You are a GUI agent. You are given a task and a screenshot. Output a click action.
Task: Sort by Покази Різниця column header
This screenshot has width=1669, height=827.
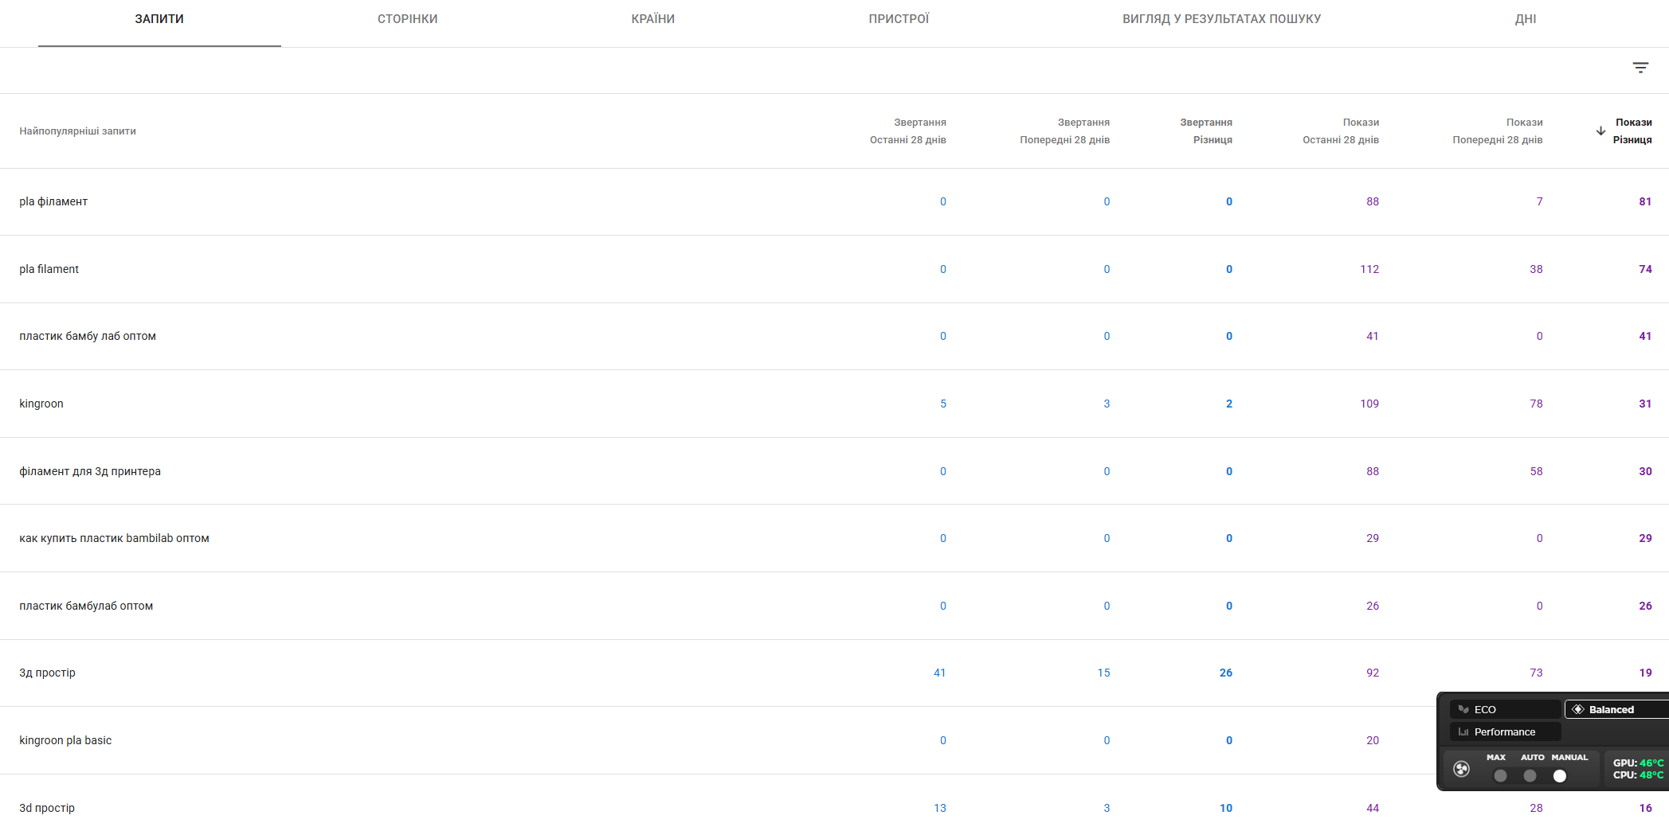point(1632,131)
